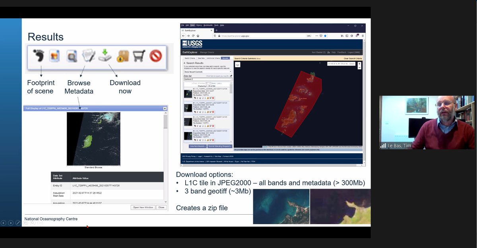477x248 pixels.
Task: Open a new browser tab with the plus
Action: pos(217,30)
